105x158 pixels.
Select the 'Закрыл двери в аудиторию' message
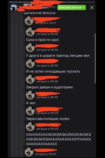click(49, 87)
